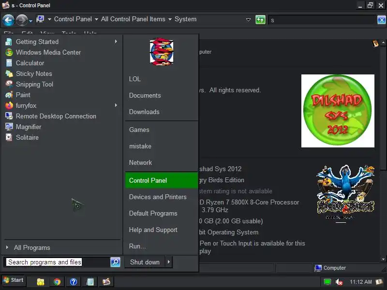Expand All Programs list

pyautogui.click(x=32, y=247)
